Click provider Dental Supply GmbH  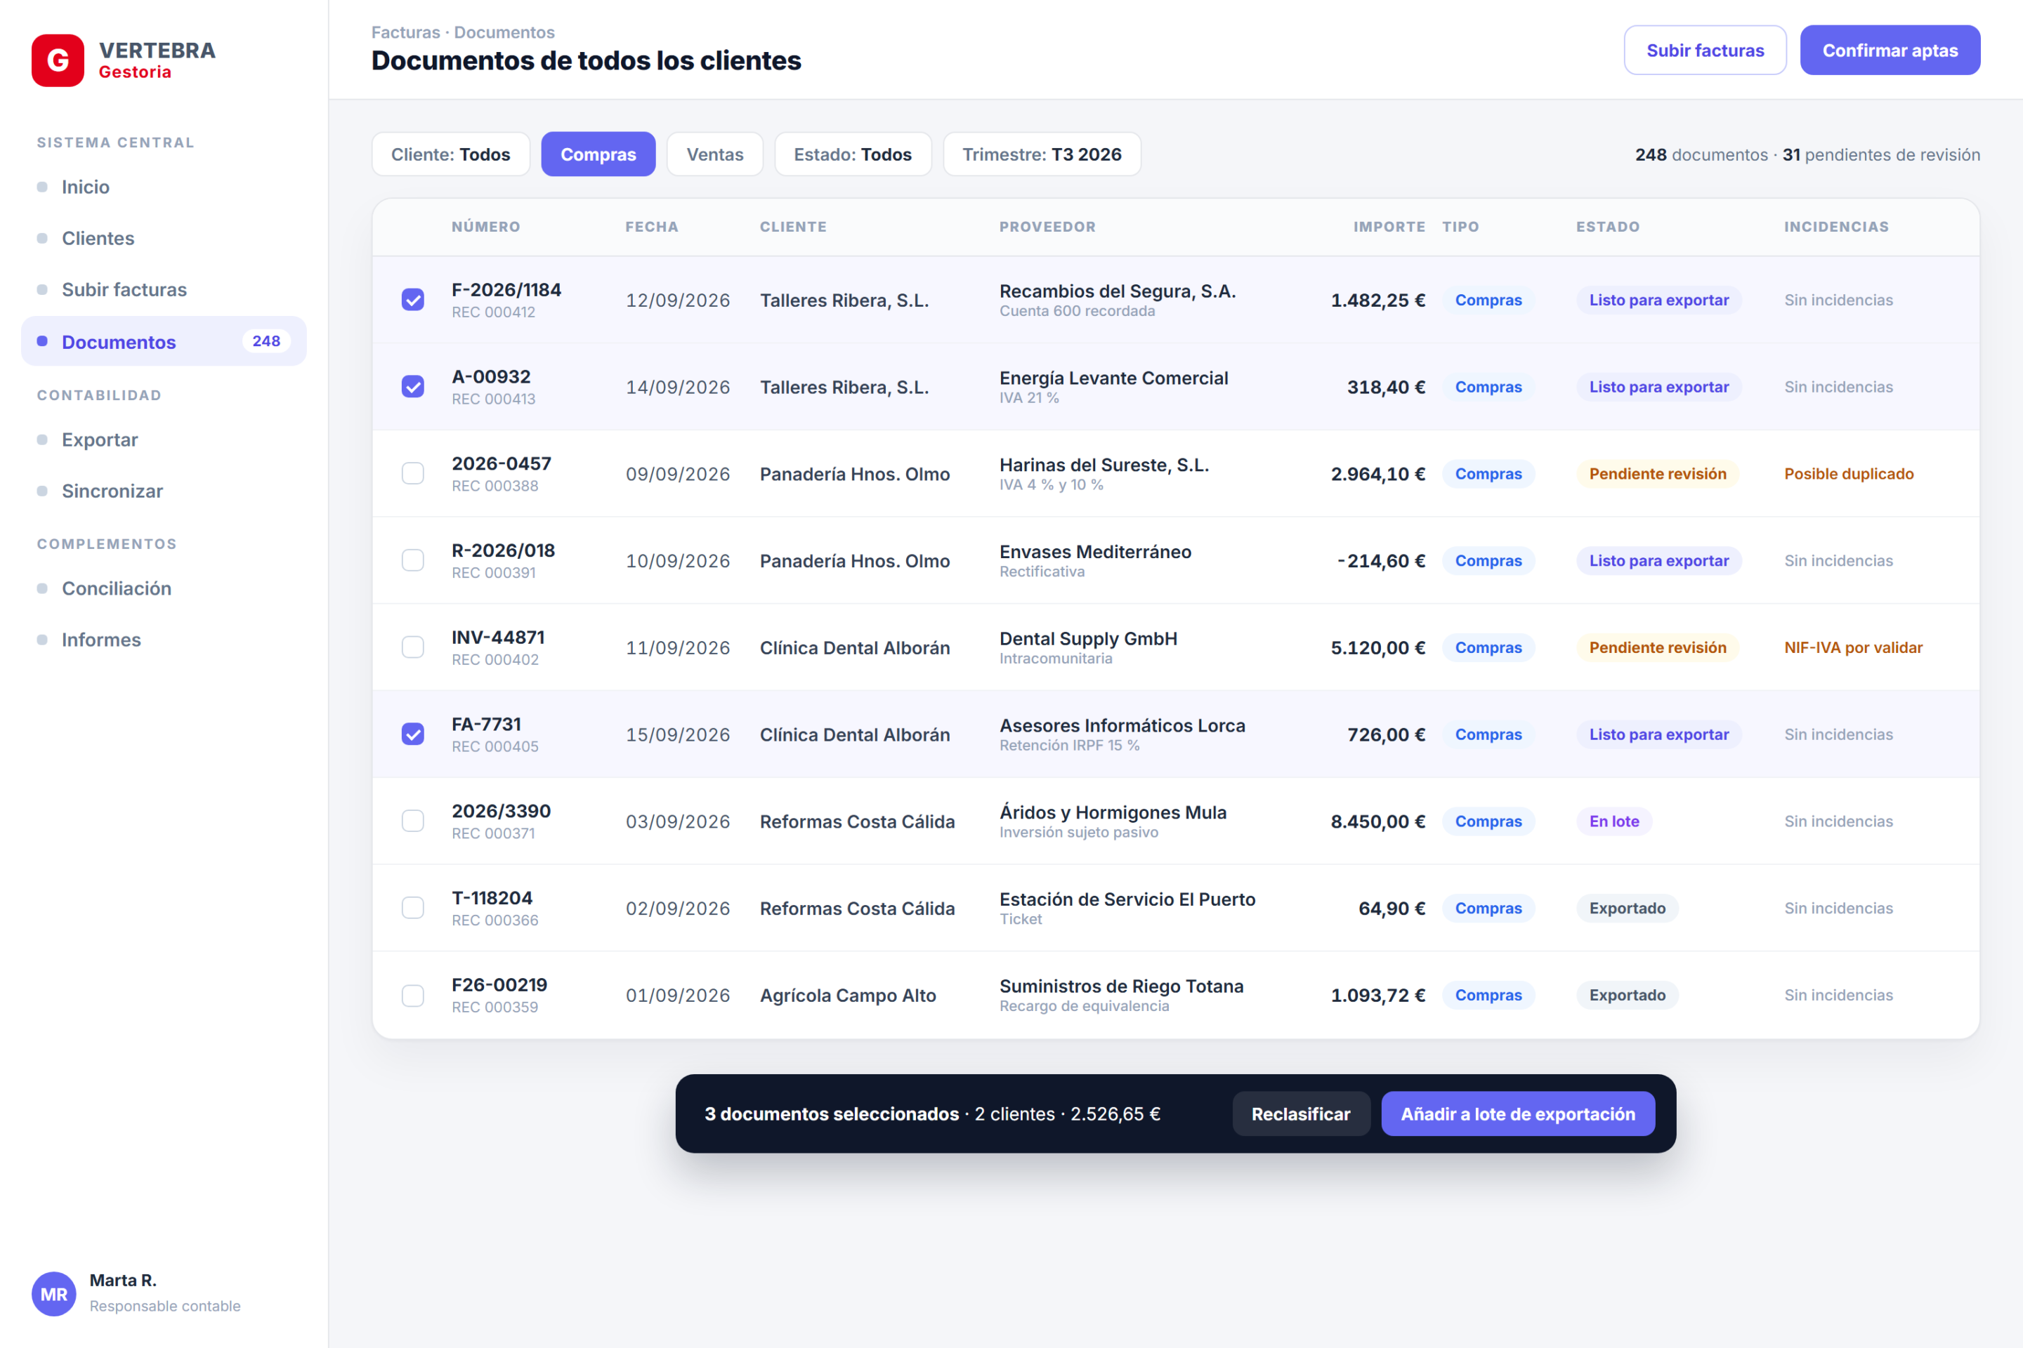(x=1088, y=639)
